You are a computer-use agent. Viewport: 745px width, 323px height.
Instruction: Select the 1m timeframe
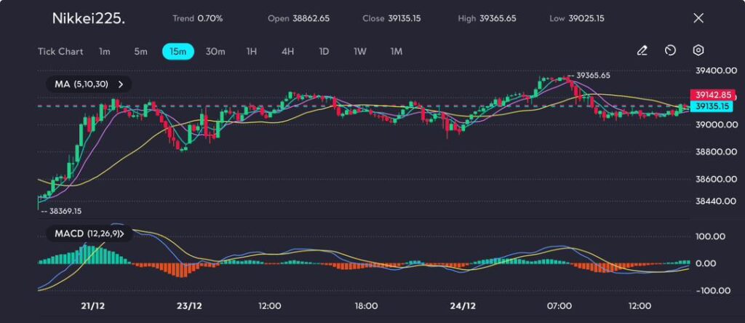click(x=105, y=52)
